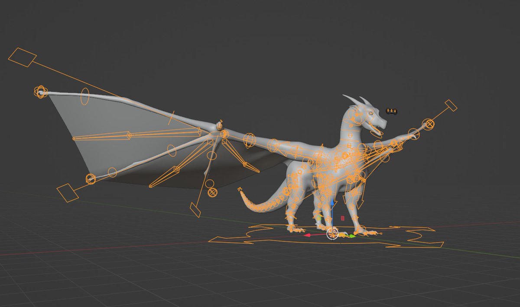
Task: Select the square control beyond the upper-left wing tip
Action: pos(22,57)
